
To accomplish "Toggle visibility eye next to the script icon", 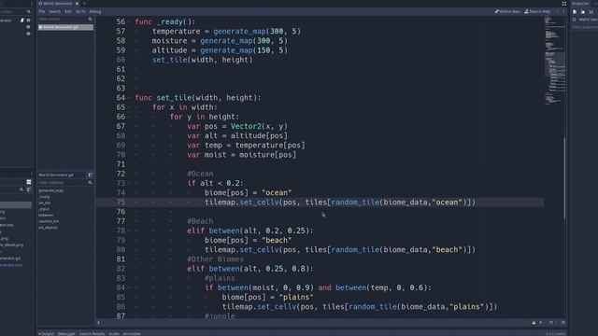I will 28,21.
